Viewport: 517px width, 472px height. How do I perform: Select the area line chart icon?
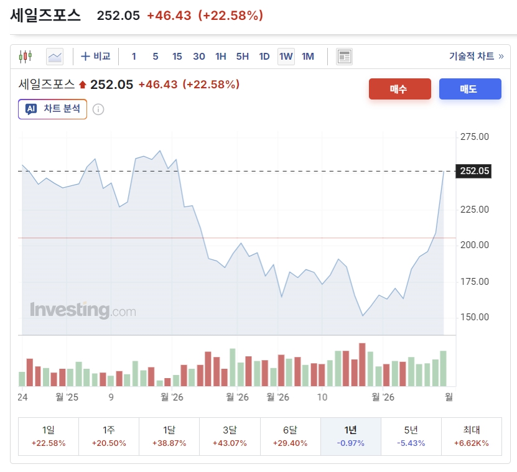point(55,57)
